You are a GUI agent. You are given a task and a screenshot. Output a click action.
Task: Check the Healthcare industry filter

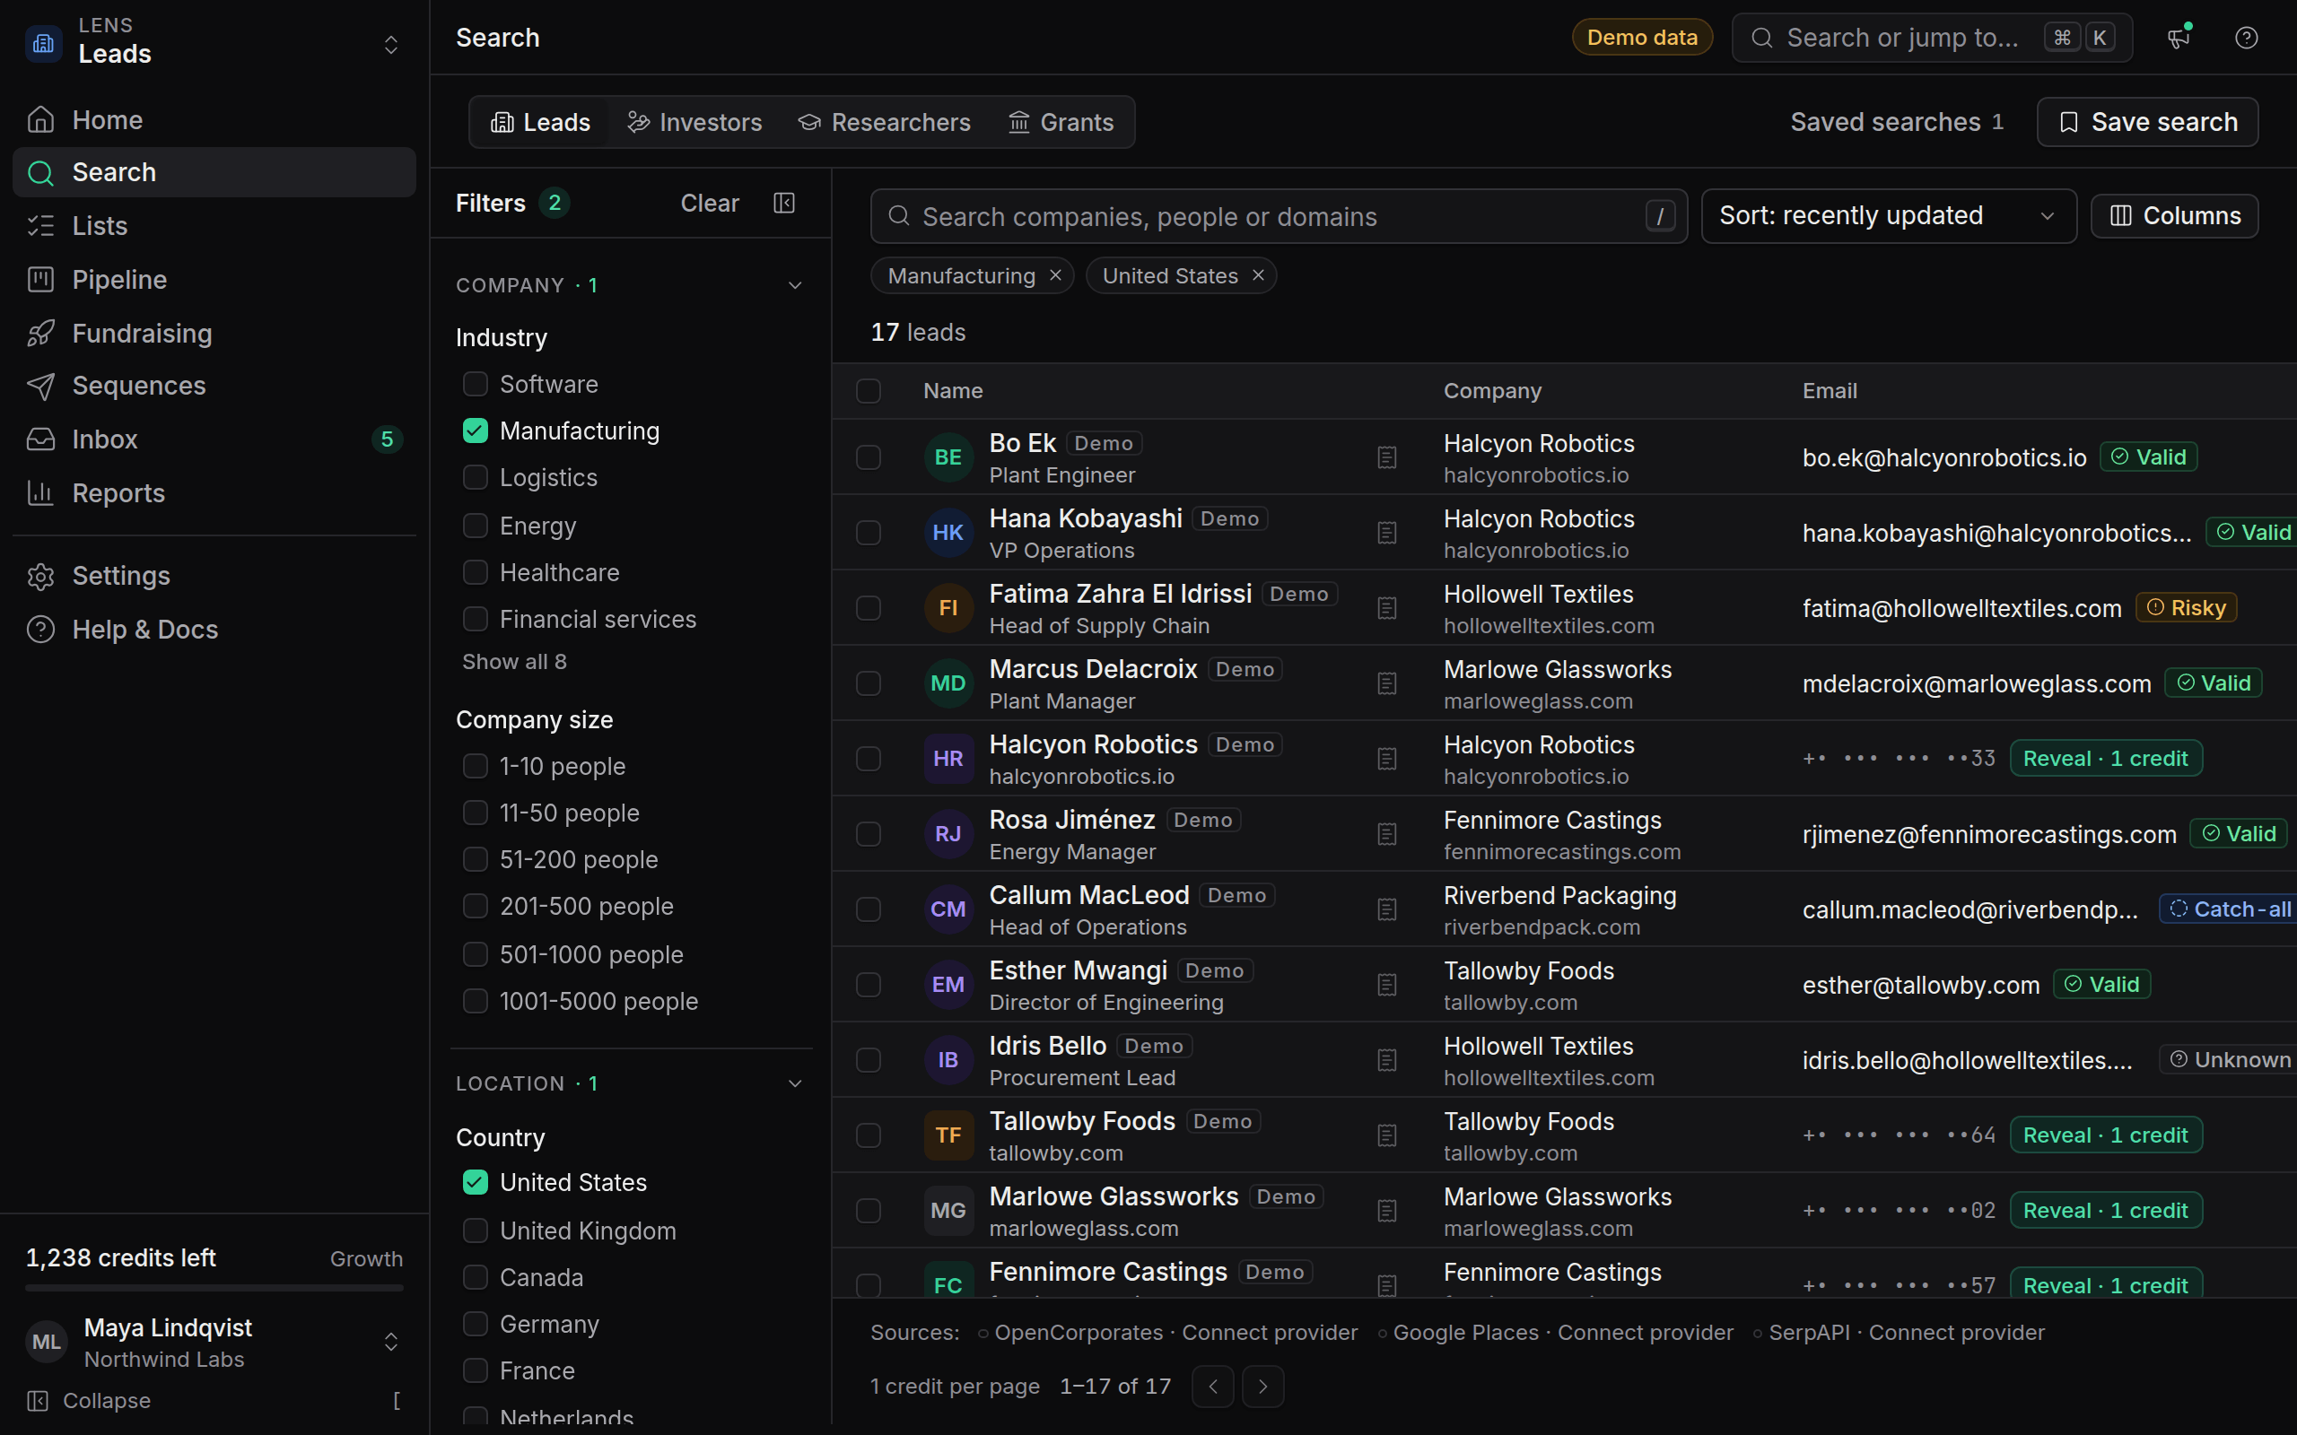[x=475, y=572]
